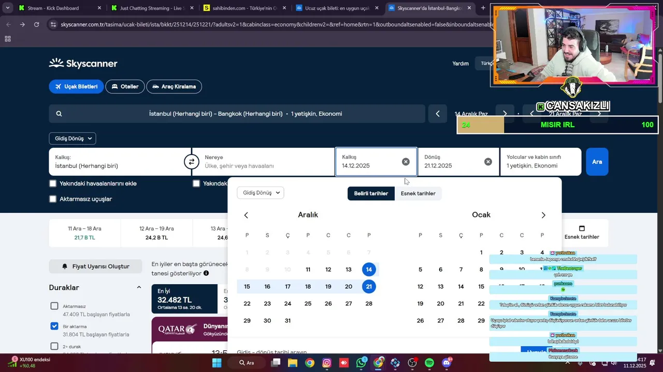Pick January 5 in Ocak calendar

coord(420,270)
